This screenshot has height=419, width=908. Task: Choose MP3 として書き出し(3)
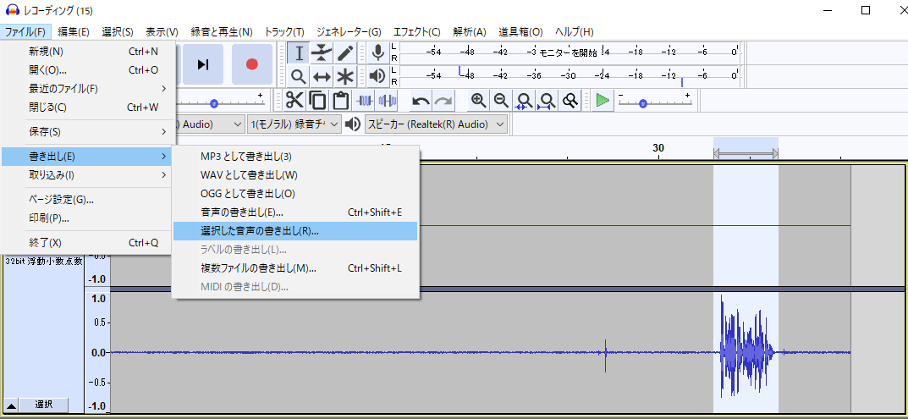click(x=295, y=156)
